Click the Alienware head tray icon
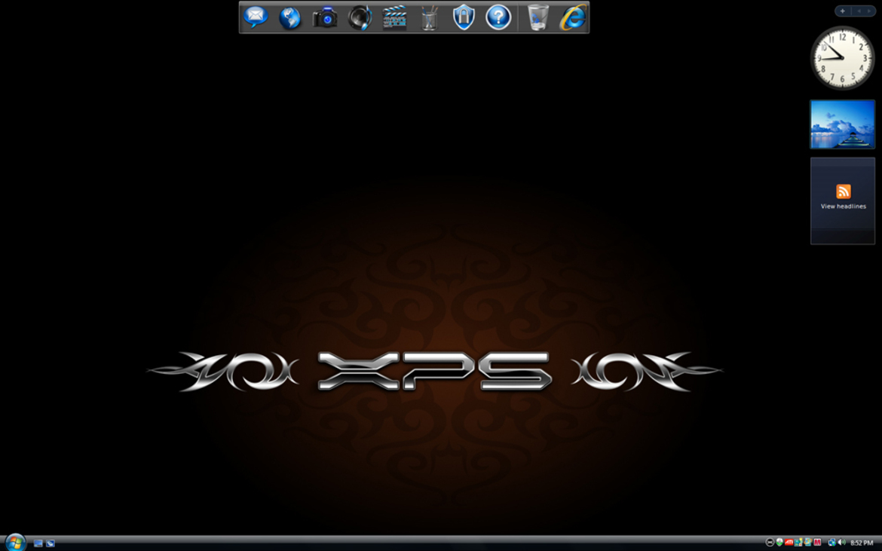 779,543
